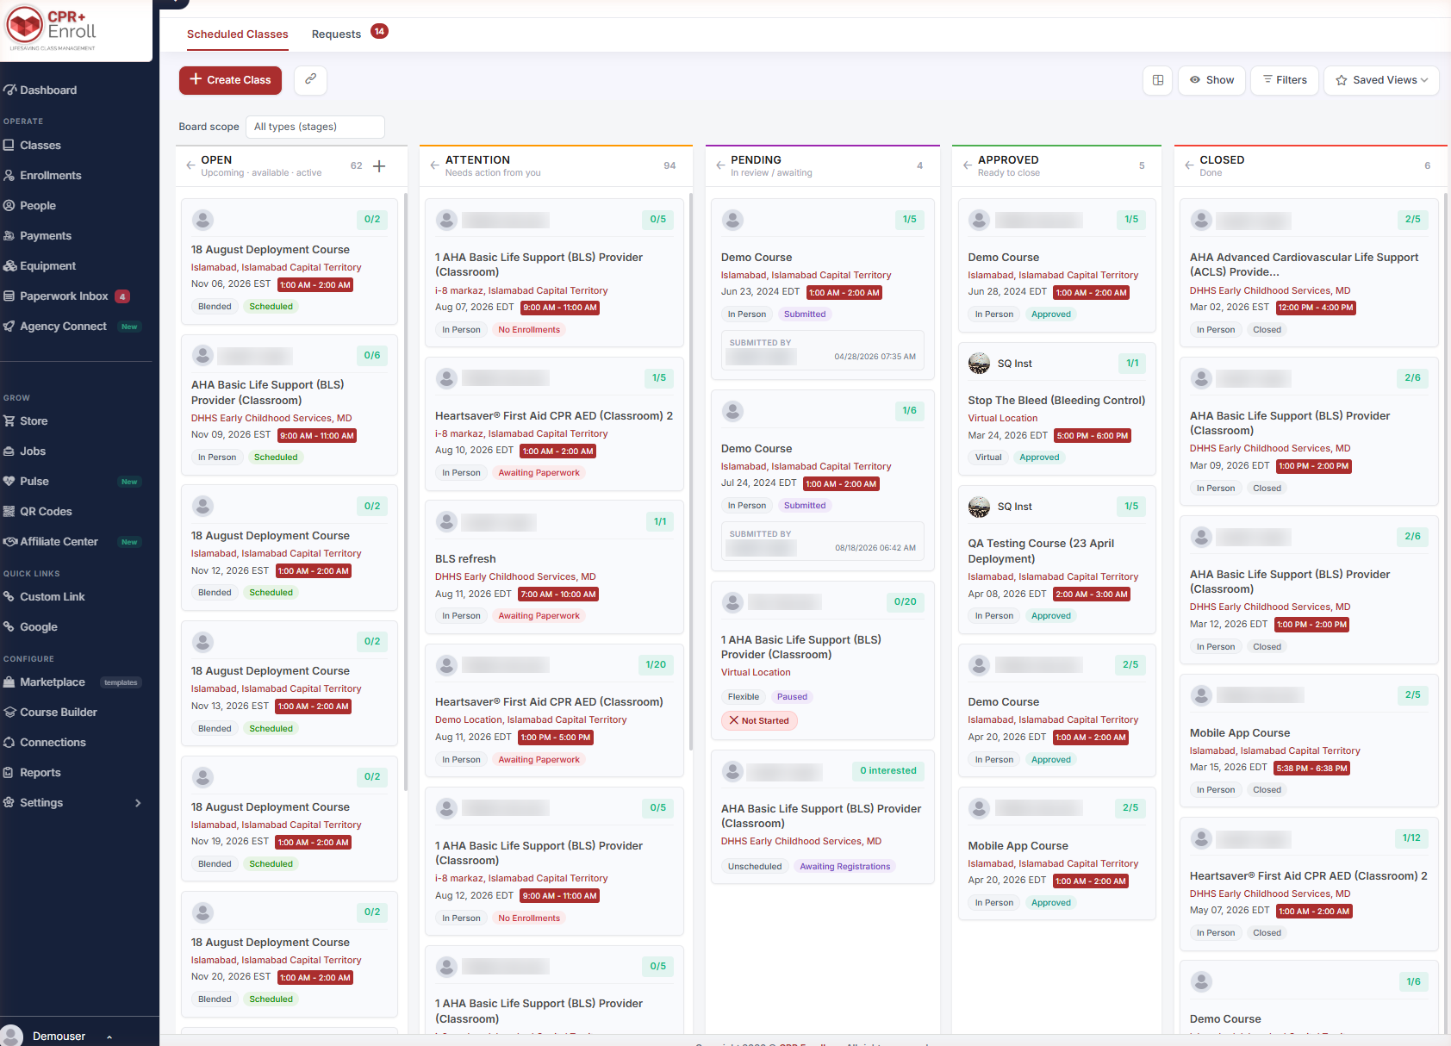Add a class using the OPEN column plus icon

click(x=379, y=166)
